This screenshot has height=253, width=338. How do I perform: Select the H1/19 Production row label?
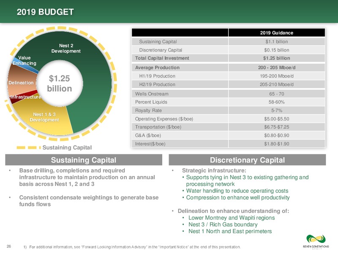click(x=157, y=76)
